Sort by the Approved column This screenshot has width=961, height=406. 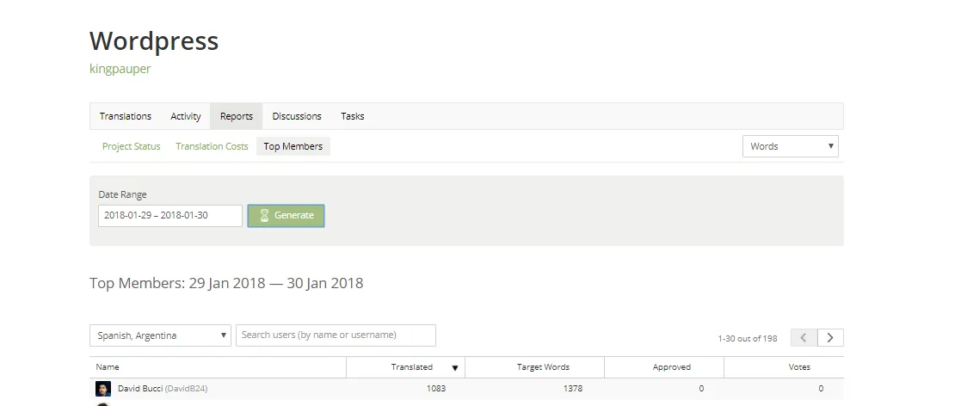click(663, 367)
